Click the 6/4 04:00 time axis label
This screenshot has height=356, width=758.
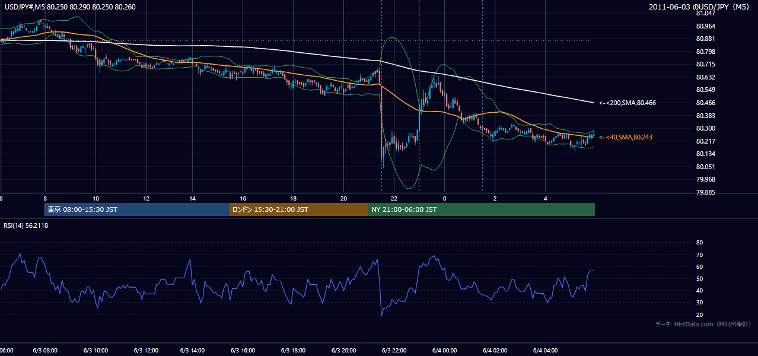[546, 350]
